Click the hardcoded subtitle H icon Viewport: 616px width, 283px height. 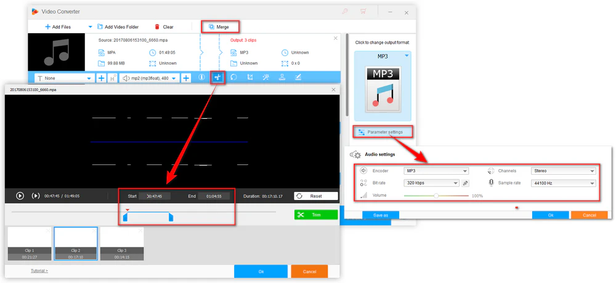[112, 78]
